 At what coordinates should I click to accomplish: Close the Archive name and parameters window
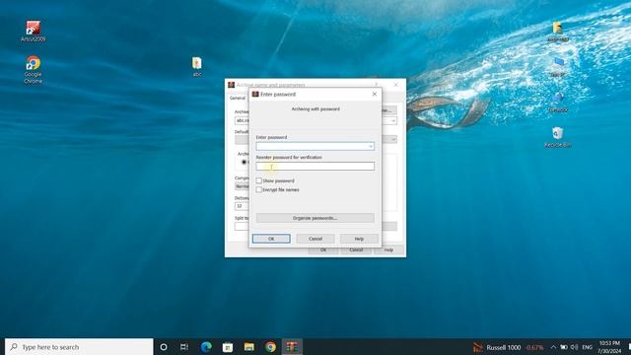coord(396,85)
